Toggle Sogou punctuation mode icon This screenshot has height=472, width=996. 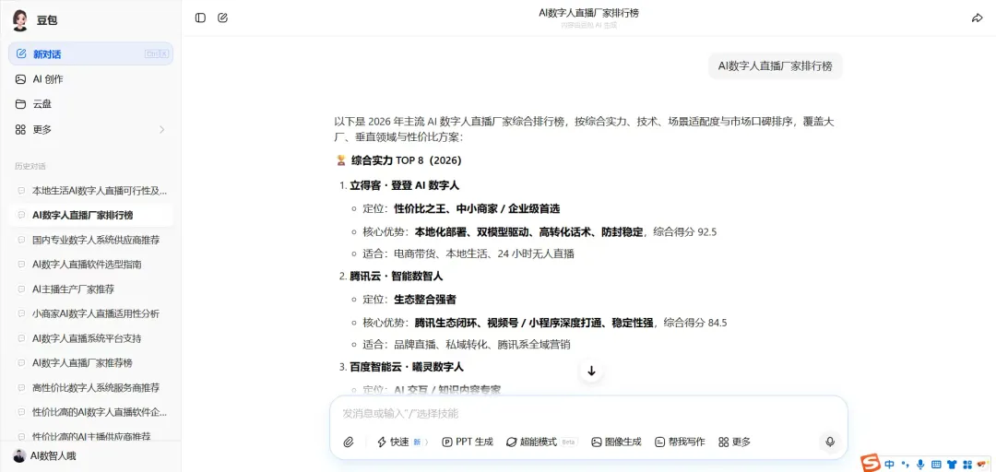(x=906, y=465)
